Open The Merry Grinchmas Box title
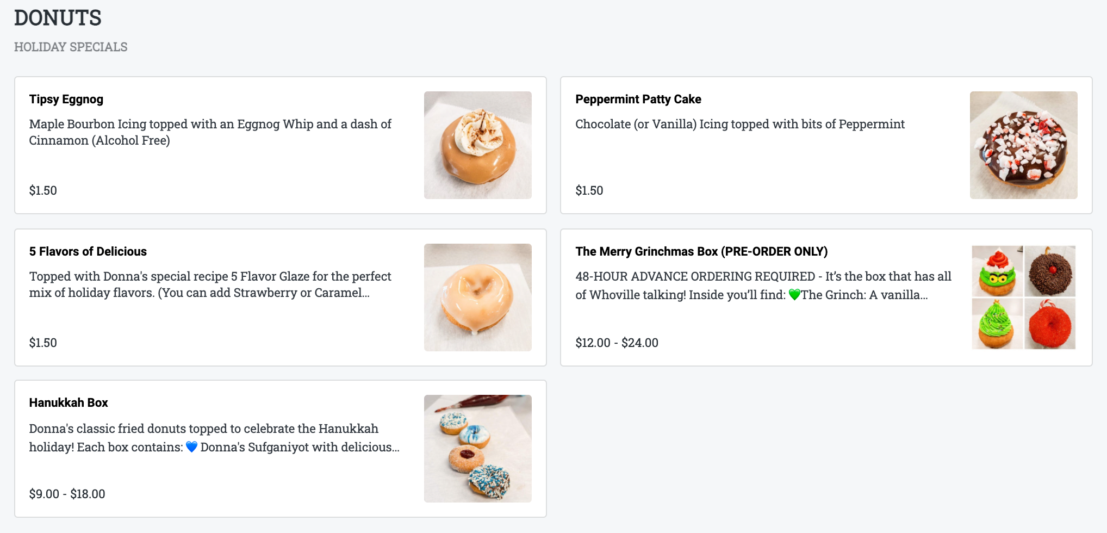The image size is (1107, 533). [x=701, y=251]
